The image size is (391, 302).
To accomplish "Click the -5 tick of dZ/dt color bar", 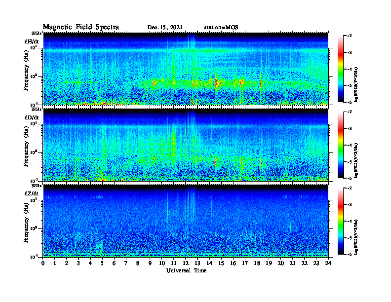I will pos(350,238).
